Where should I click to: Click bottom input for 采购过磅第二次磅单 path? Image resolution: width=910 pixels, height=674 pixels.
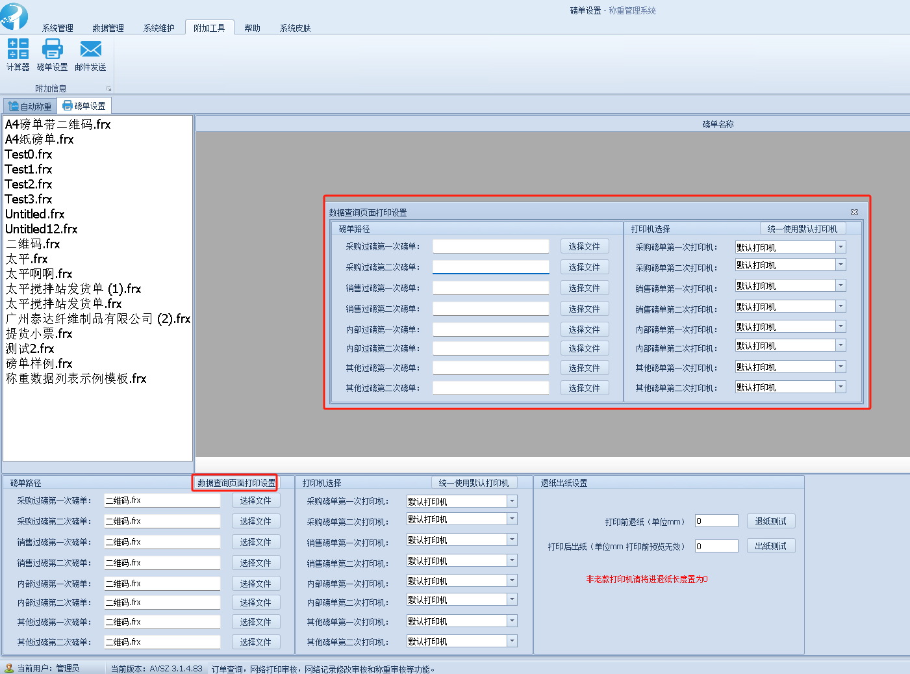pos(162,521)
